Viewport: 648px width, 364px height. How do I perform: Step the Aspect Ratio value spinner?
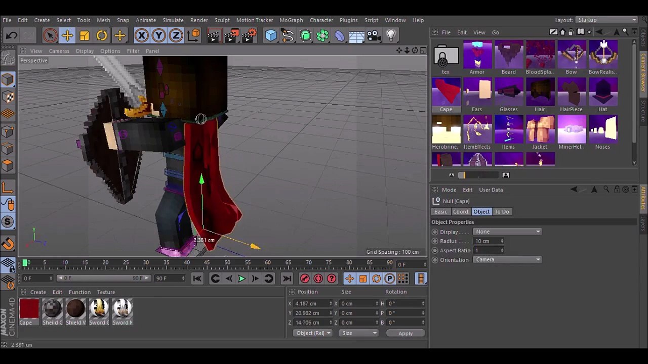coord(502,251)
